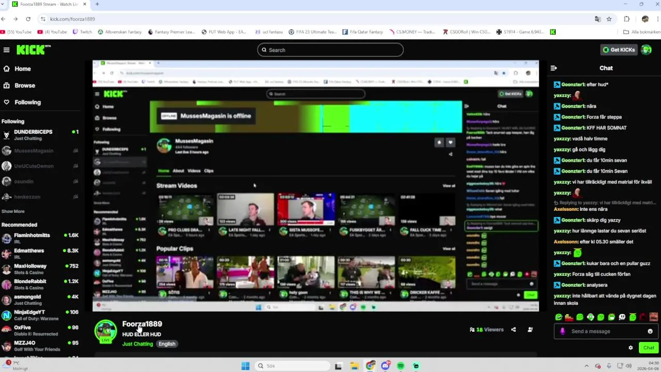The height and width of the screenshot is (372, 661).
Task: Open MZZJ4O recommended channel
Action: 40,346
